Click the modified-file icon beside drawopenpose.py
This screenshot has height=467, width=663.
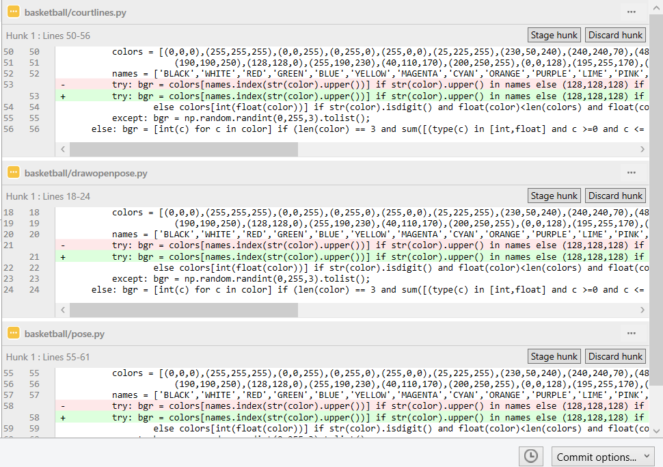point(14,172)
